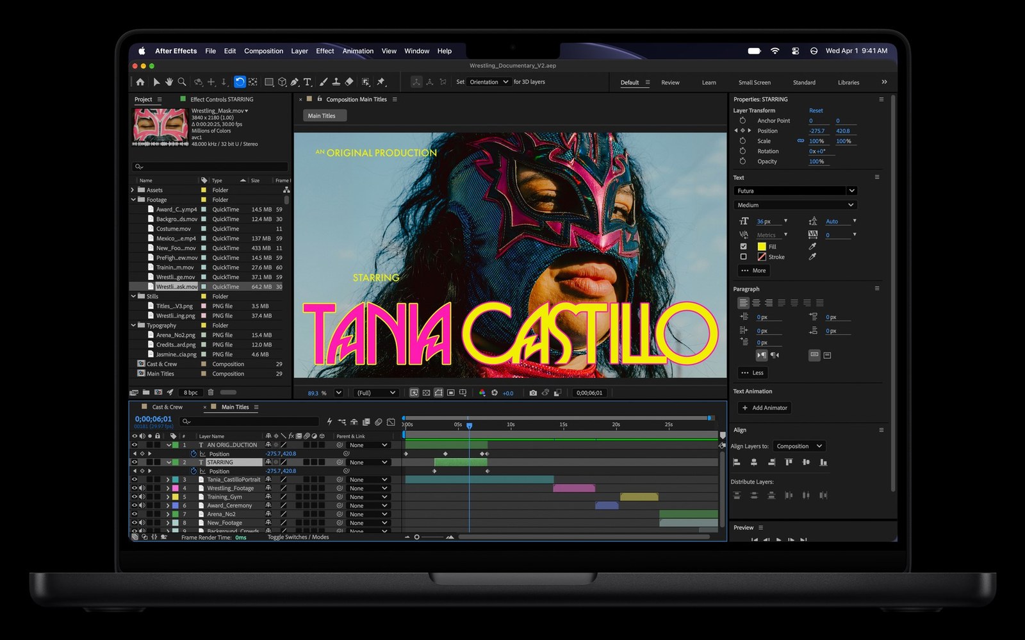
Task: Select the Rotation tool
Action: 240,82
